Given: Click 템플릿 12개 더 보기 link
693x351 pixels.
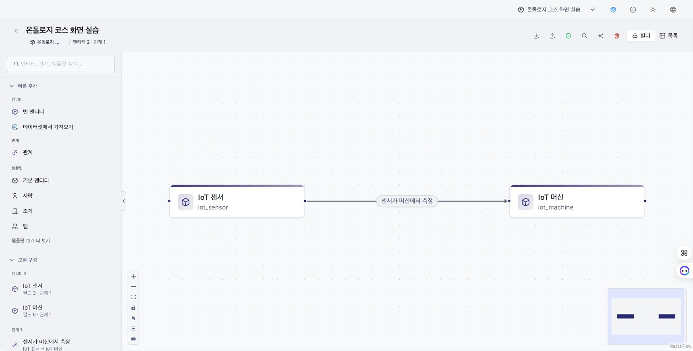Looking at the screenshot, I should coord(31,240).
